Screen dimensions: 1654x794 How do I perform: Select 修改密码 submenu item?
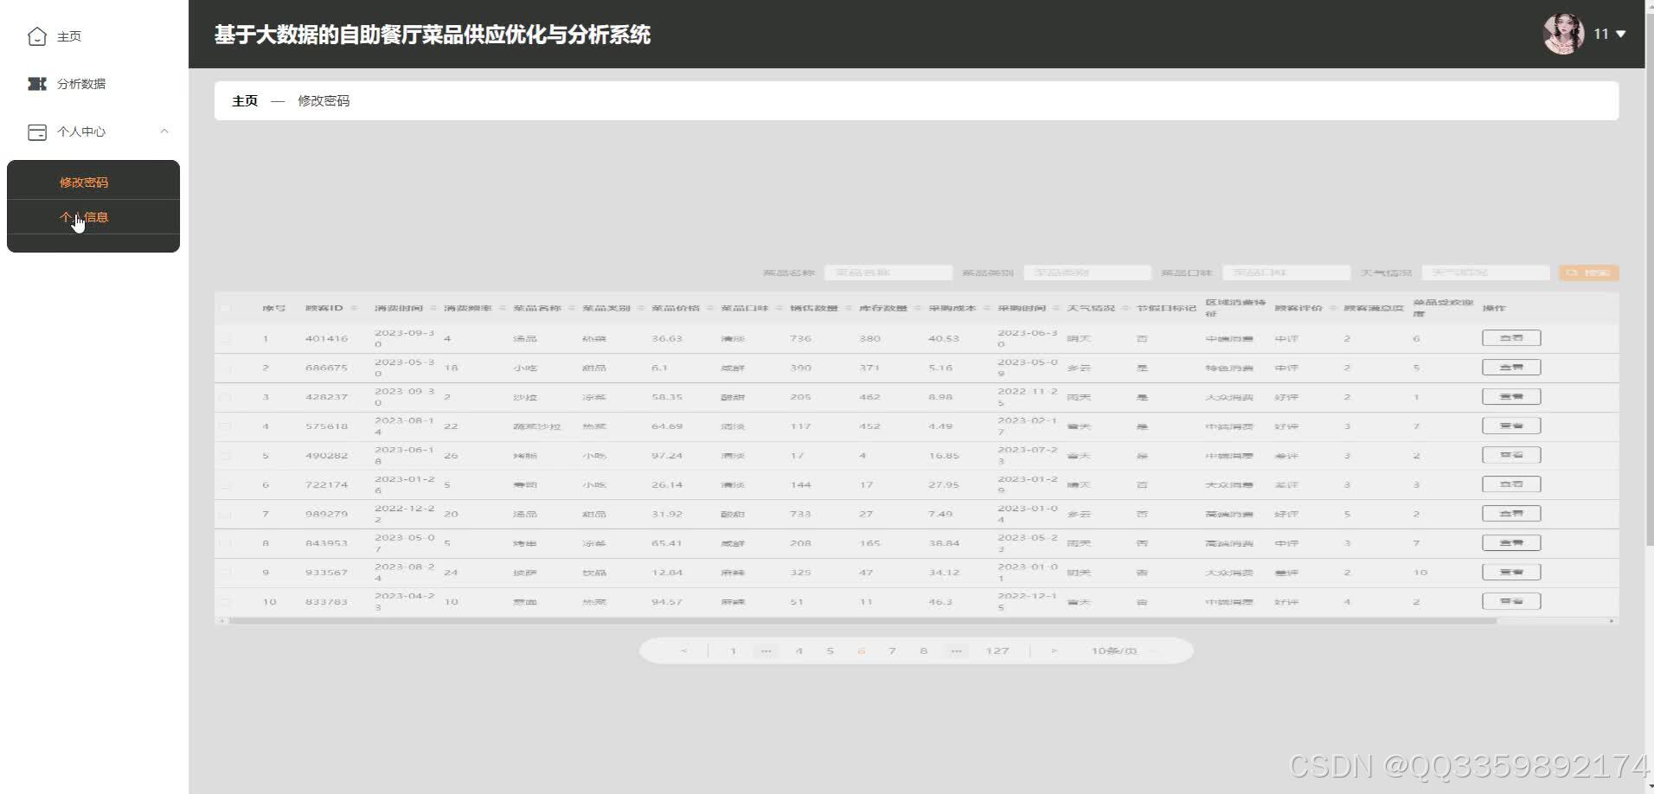coord(84,182)
